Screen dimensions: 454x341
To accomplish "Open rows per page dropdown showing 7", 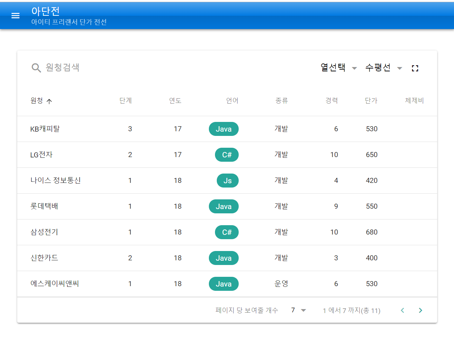I will click(299, 310).
